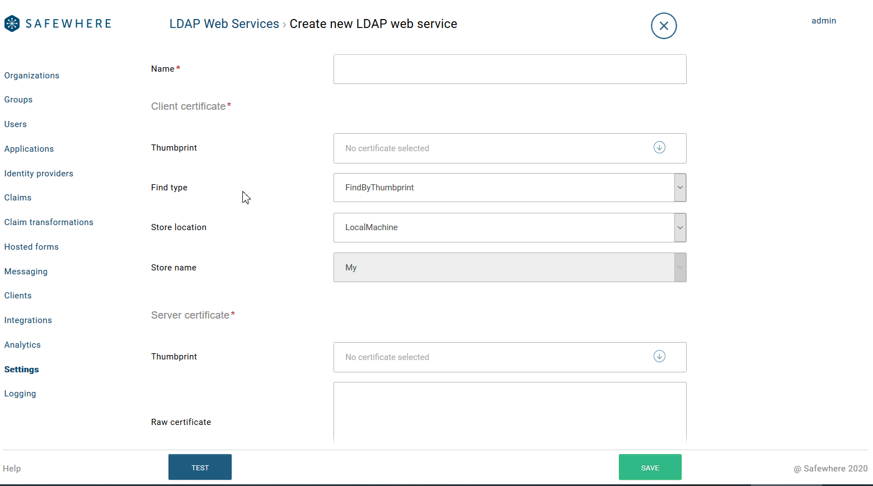Click the green SAVE button
873x486 pixels.
pos(650,467)
